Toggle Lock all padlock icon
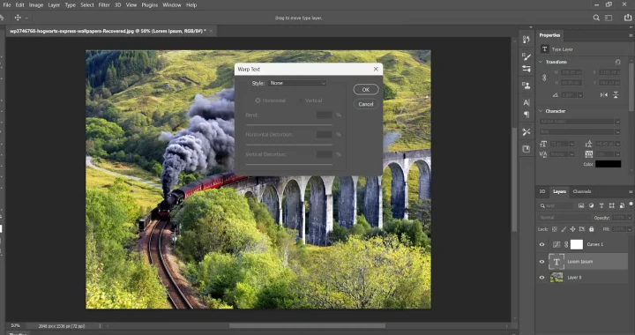The height and width of the screenshot is (335, 635). [591, 229]
